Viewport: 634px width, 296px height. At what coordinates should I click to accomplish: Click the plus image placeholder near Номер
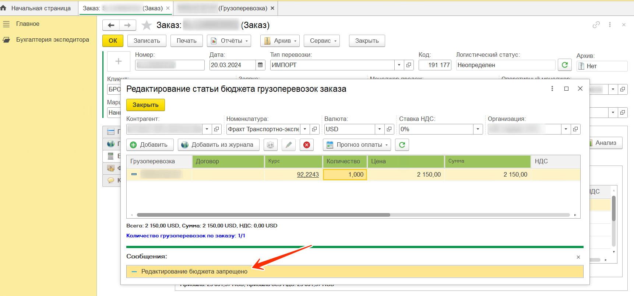tap(119, 61)
